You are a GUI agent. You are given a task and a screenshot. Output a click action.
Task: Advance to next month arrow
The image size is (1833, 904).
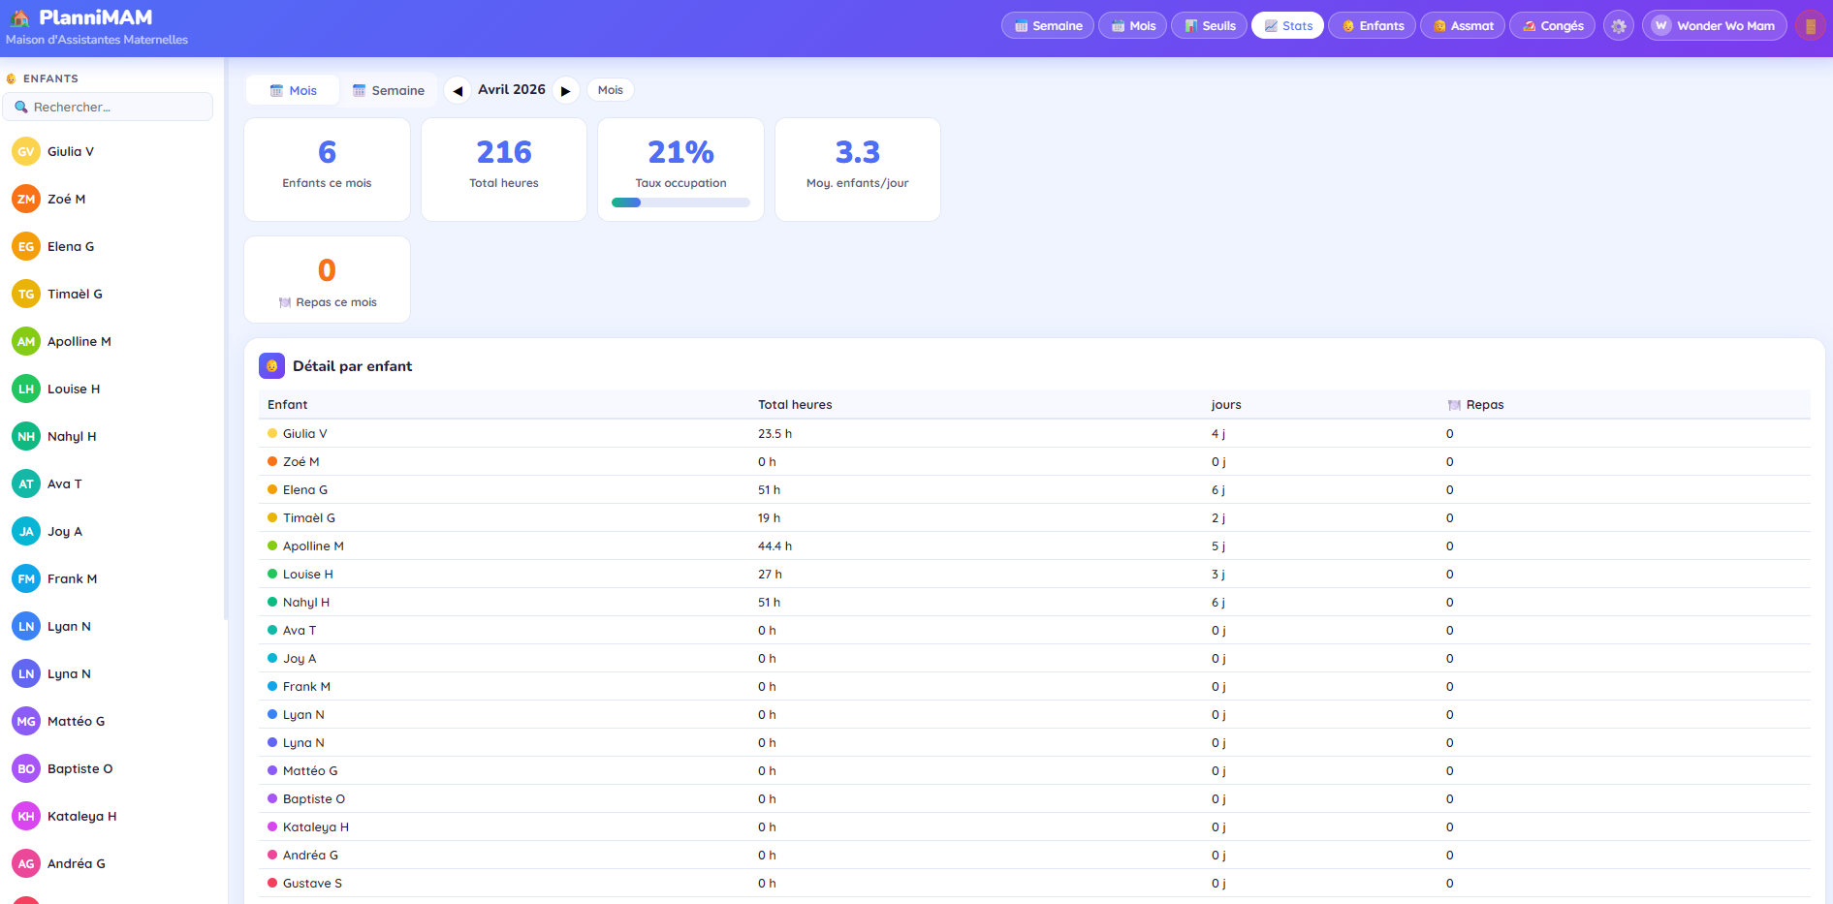point(566,90)
